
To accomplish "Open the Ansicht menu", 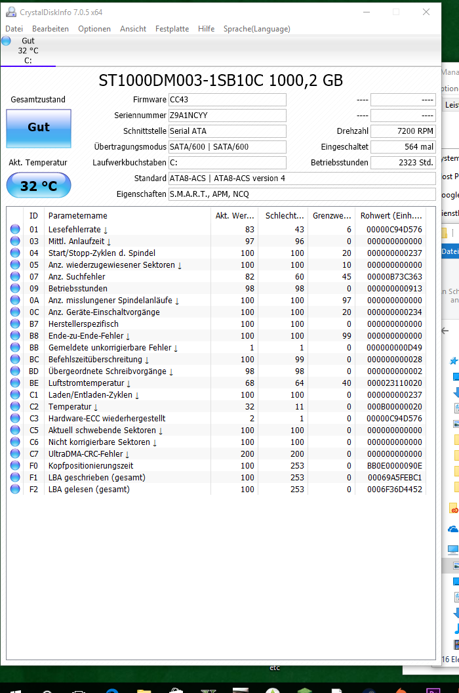I will tap(133, 29).
